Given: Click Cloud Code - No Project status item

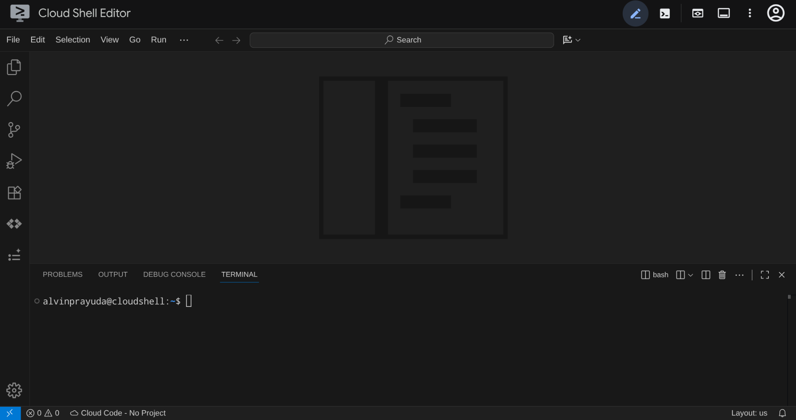Looking at the screenshot, I should (118, 413).
